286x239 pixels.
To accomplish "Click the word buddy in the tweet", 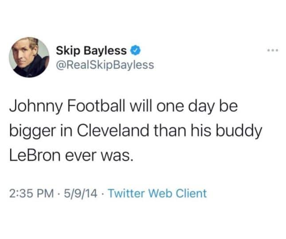I will [x=239, y=131].
